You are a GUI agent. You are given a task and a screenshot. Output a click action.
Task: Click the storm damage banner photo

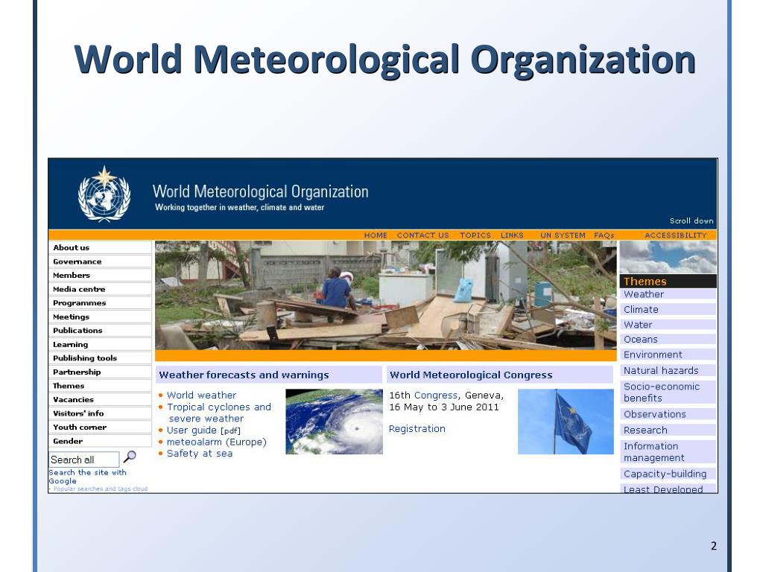point(385,295)
